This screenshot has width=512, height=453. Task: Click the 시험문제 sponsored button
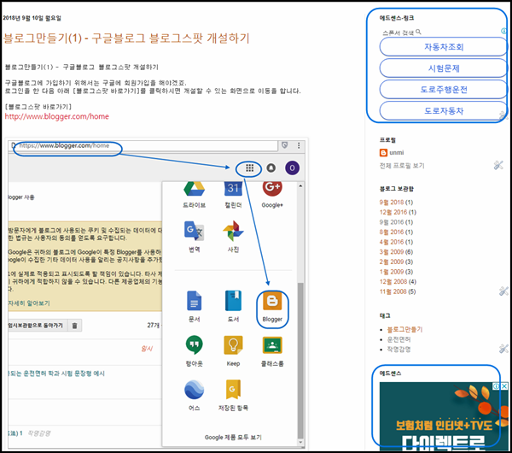coord(444,68)
